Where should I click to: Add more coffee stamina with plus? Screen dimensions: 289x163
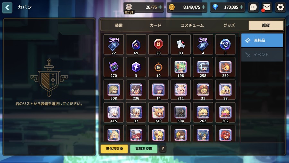point(160,7)
